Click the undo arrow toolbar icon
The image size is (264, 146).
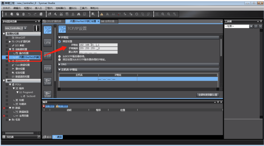tap(29, 14)
